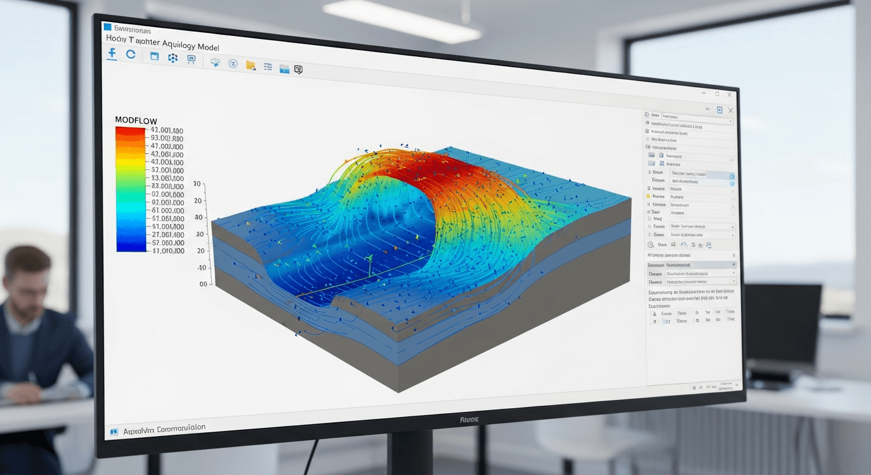Click the Ren button under the tree panel

663,244
